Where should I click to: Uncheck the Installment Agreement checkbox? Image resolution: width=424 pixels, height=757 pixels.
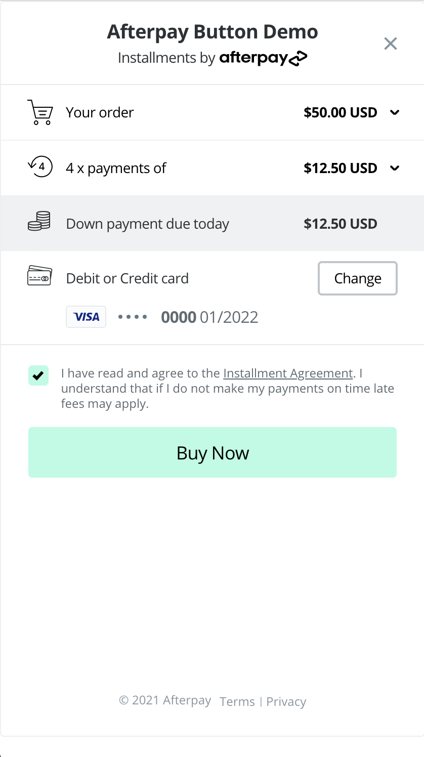pyautogui.click(x=38, y=375)
